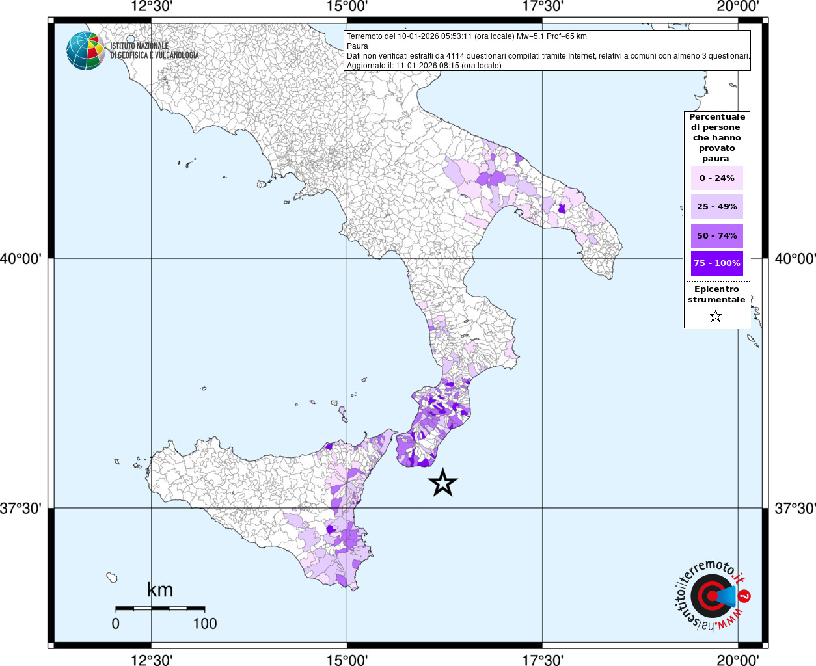Select the 75 - 100% legend swatch

[716, 263]
